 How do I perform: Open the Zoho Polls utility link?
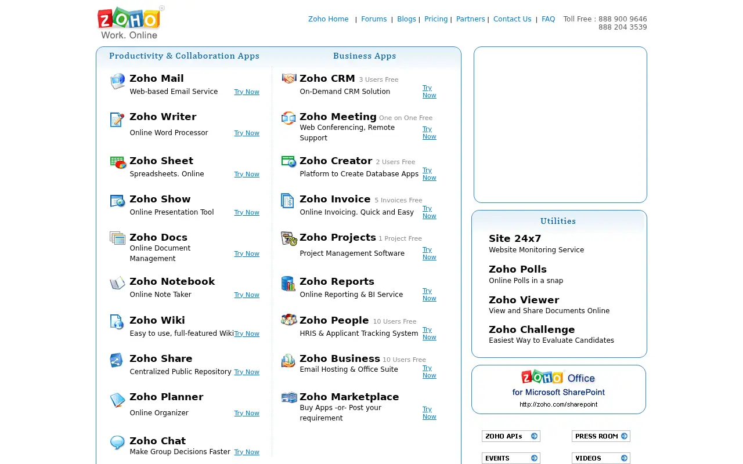coord(518,269)
